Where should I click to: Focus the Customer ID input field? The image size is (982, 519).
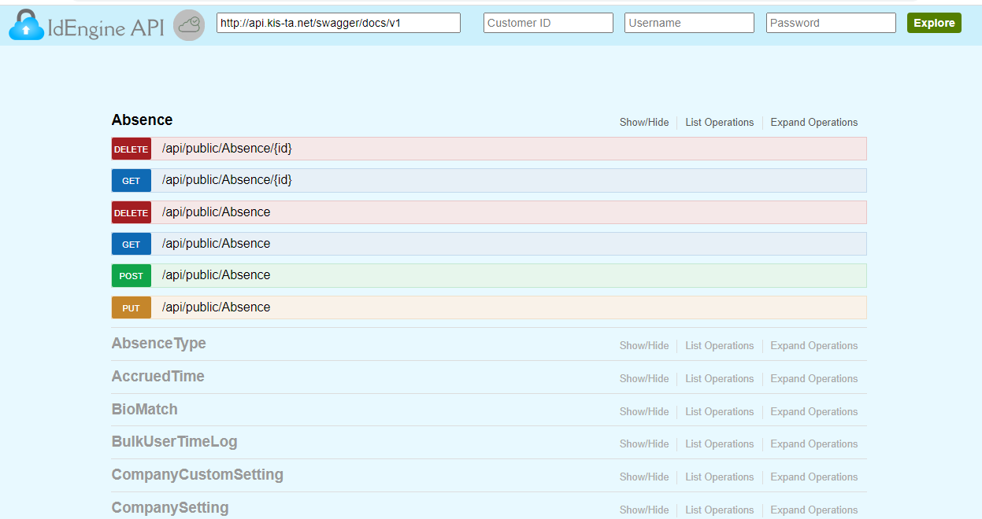547,23
